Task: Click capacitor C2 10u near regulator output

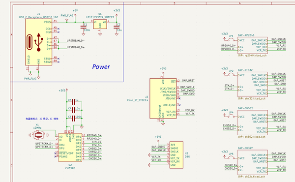Action: [x=117, y=27]
